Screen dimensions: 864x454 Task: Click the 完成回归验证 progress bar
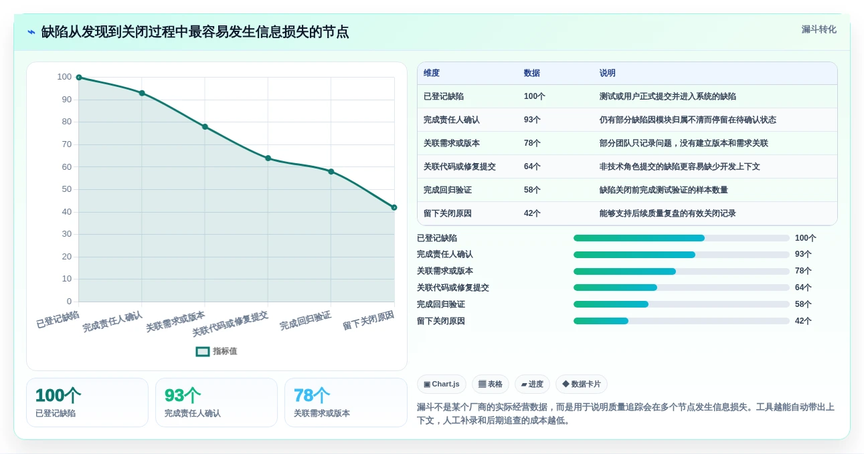pos(681,304)
